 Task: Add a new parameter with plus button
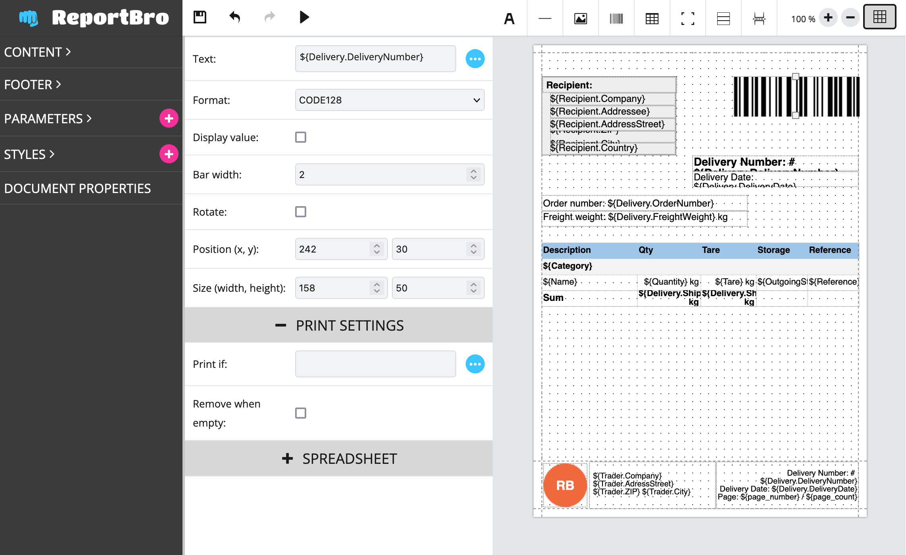tap(169, 119)
